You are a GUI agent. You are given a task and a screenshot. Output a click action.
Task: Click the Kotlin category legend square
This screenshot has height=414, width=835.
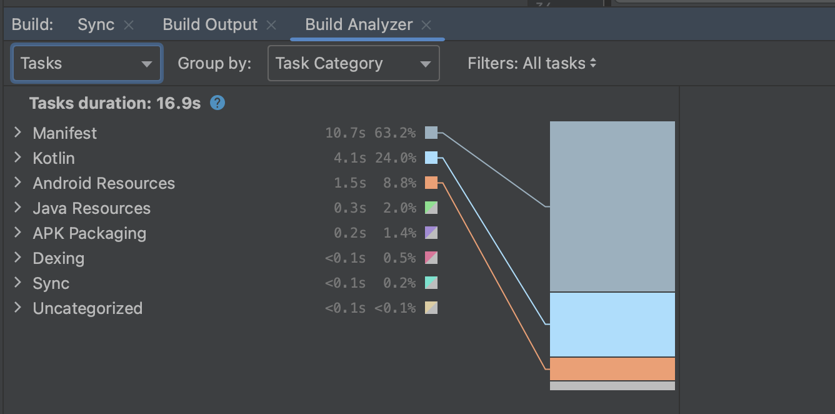click(x=431, y=158)
